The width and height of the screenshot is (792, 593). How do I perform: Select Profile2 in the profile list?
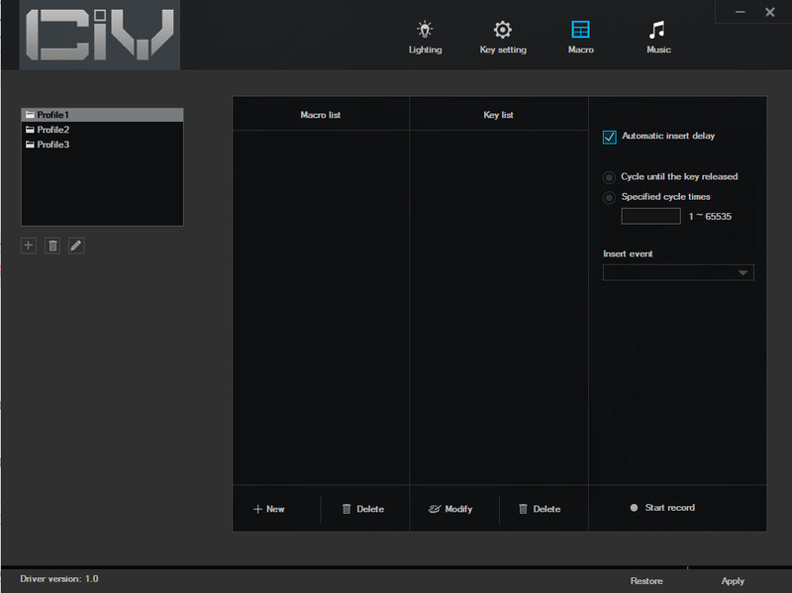(53, 130)
